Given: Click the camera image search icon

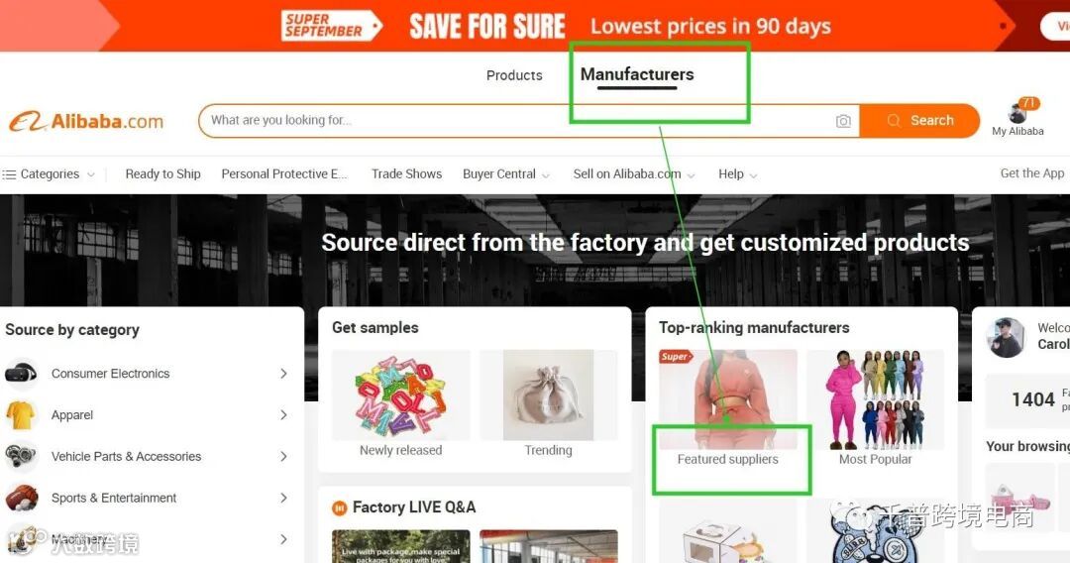Looking at the screenshot, I should pyautogui.click(x=843, y=121).
